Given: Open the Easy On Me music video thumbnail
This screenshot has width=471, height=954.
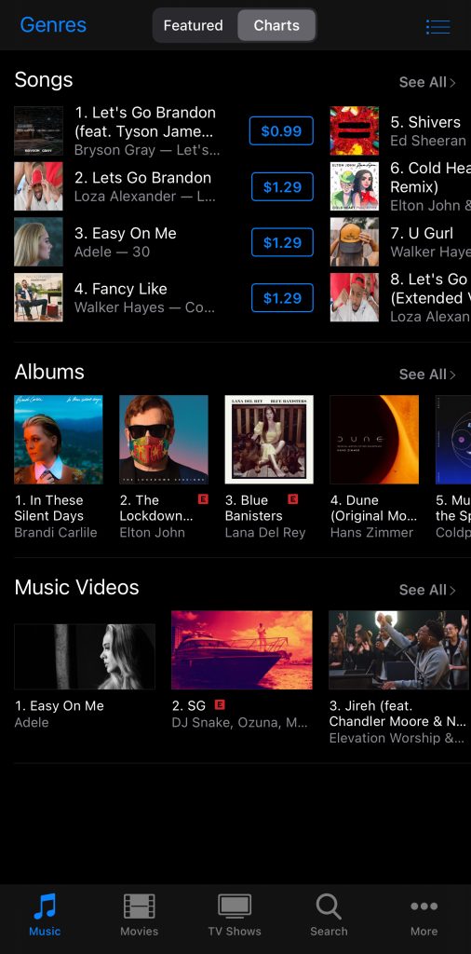Looking at the screenshot, I should click(x=85, y=657).
